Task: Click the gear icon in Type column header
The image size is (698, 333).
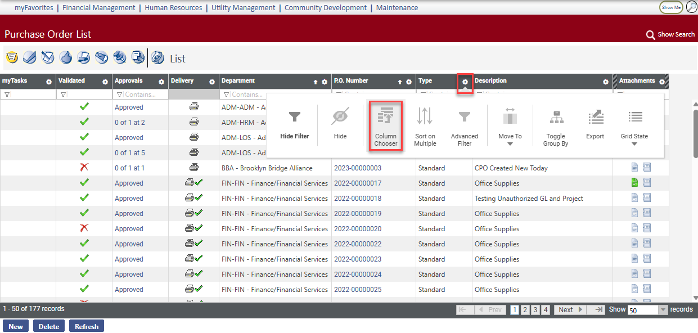Action: pyautogui.click(x=465, y=82)
